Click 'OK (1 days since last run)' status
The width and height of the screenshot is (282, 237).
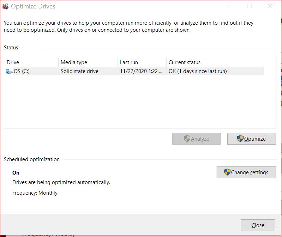pos(198,71)
